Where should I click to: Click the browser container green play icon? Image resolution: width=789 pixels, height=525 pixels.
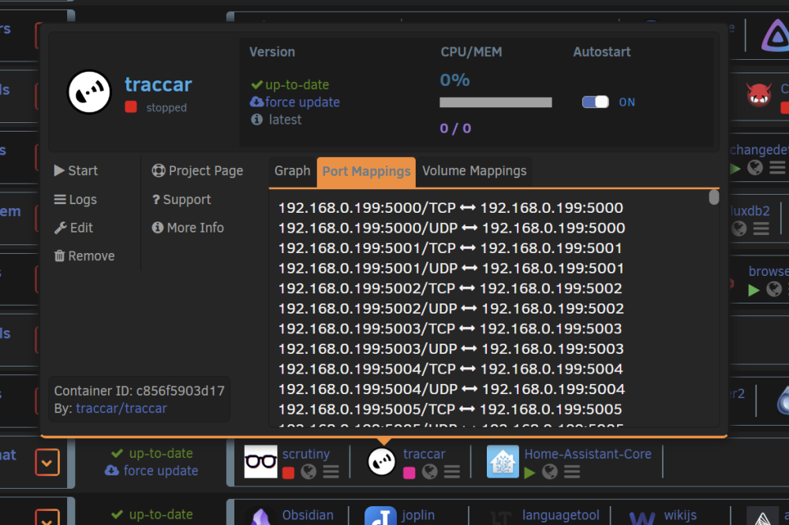[x=753, y=290]
